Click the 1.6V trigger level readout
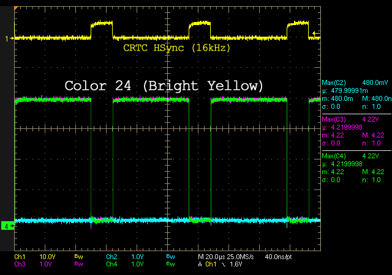Screen dimensions: 392x275 pos(236,264)
